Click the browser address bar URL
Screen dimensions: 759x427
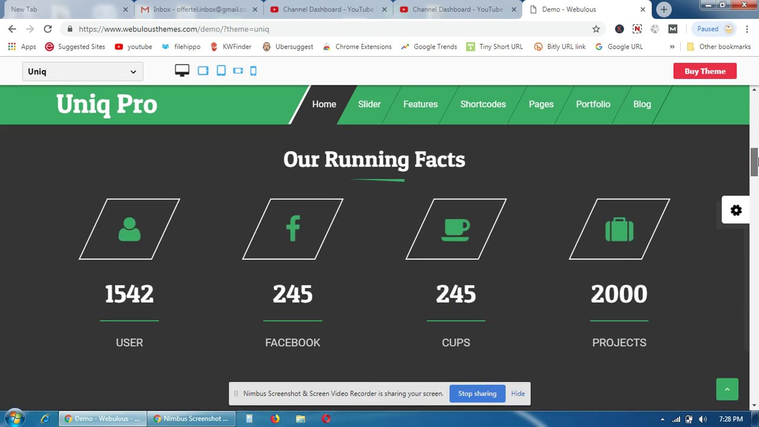tap(174, 29)
